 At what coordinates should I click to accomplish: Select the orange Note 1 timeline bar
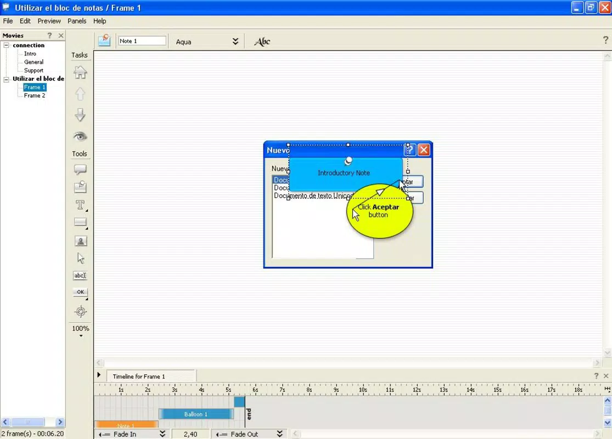(126, 425)
